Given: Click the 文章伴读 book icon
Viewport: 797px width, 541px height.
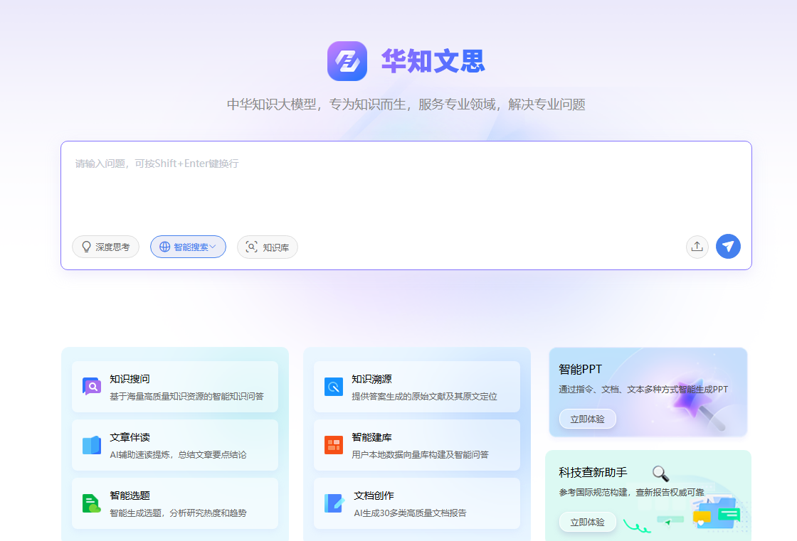Looking at the screenshot, I should 92,445.
